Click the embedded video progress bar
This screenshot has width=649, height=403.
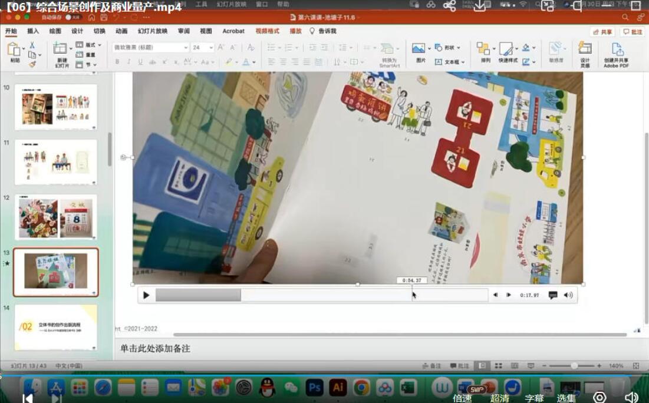(322, 295)
